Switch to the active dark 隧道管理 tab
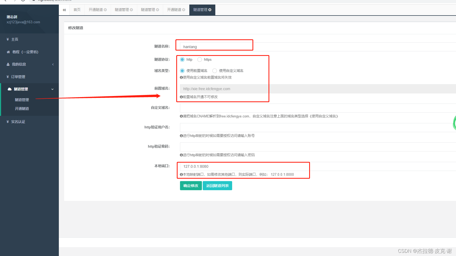 (202, 10)
